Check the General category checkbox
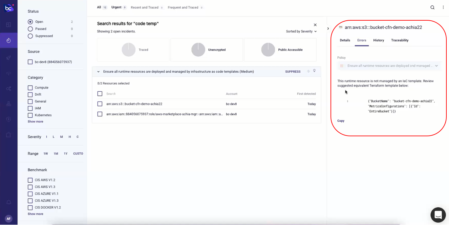 click(x=30, y=102)
